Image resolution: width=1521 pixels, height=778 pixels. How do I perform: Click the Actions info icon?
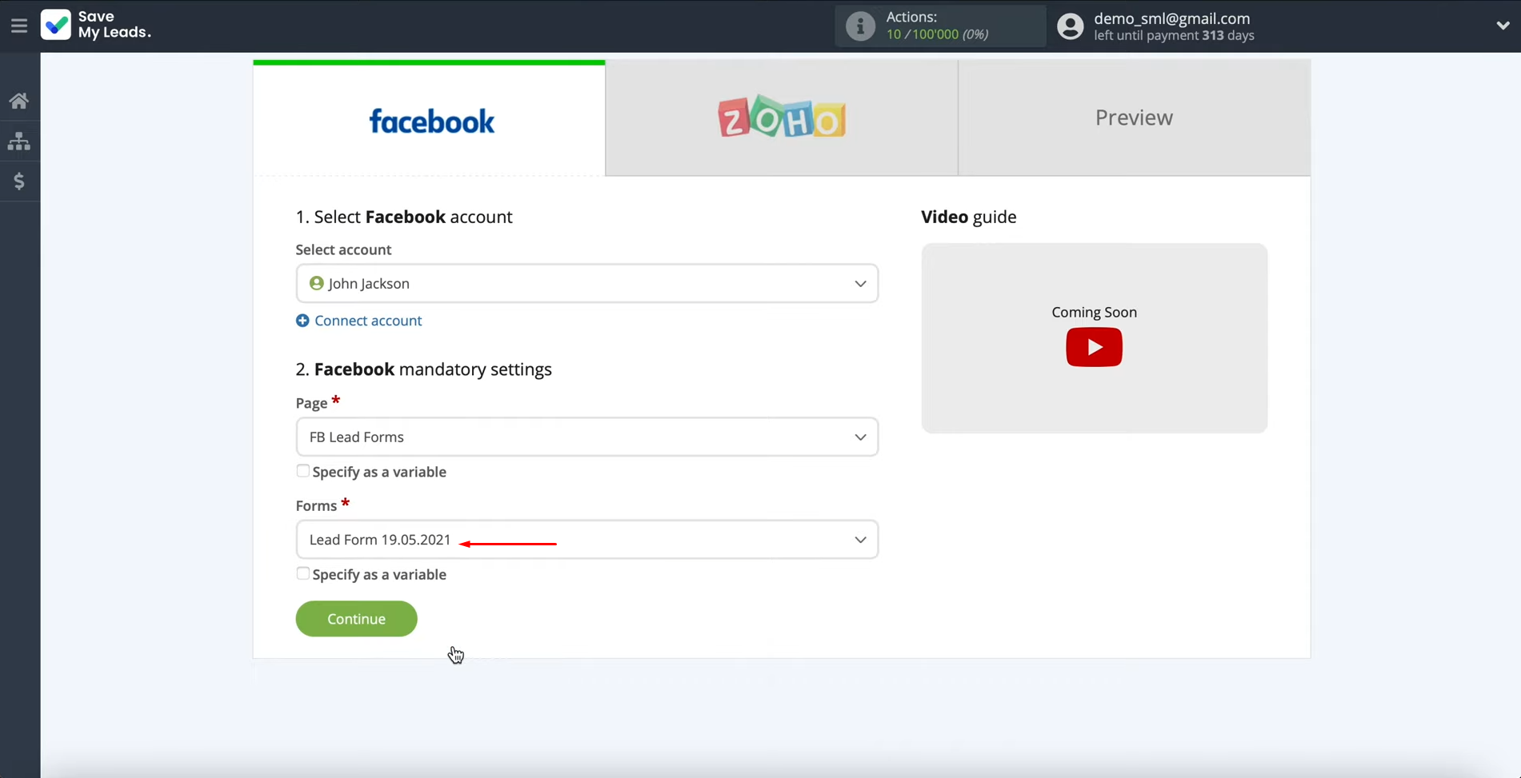(x=861, y=26)
